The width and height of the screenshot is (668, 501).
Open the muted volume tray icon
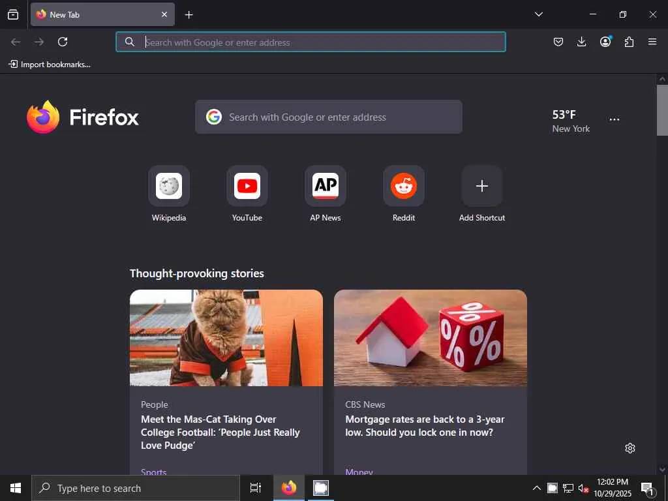click(x=583, y=488)
